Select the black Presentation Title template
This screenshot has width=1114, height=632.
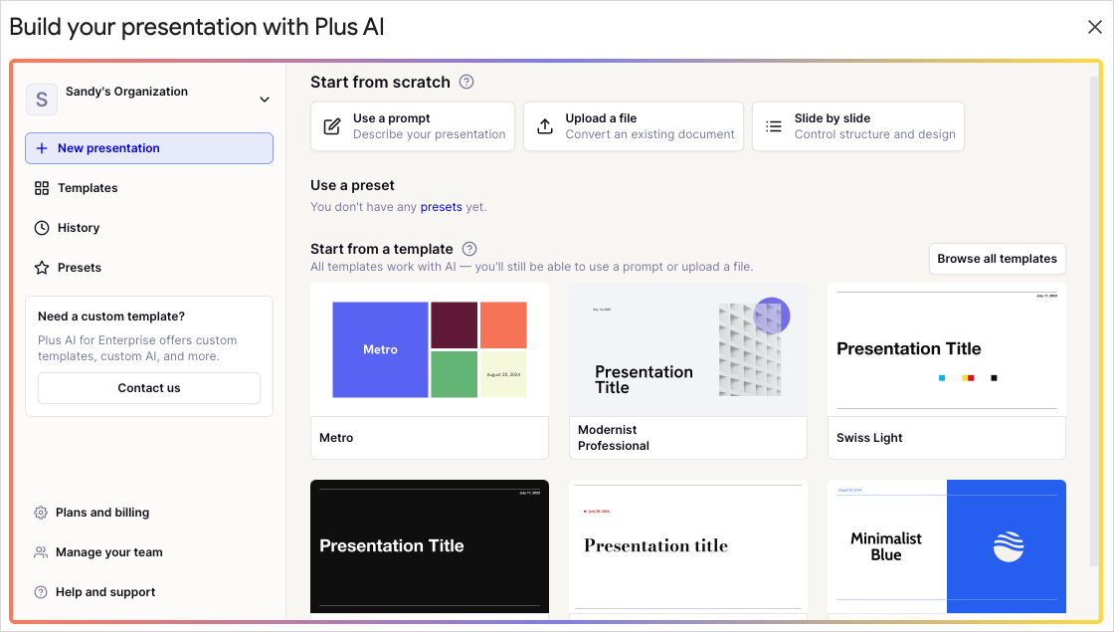430,546
